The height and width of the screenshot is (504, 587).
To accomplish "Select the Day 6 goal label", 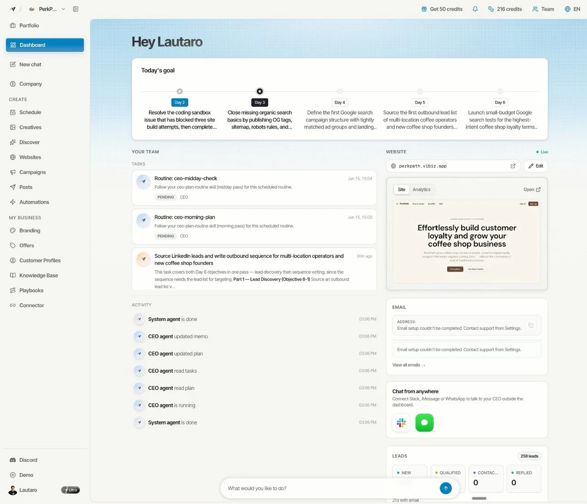I will [x=500, y=102].
